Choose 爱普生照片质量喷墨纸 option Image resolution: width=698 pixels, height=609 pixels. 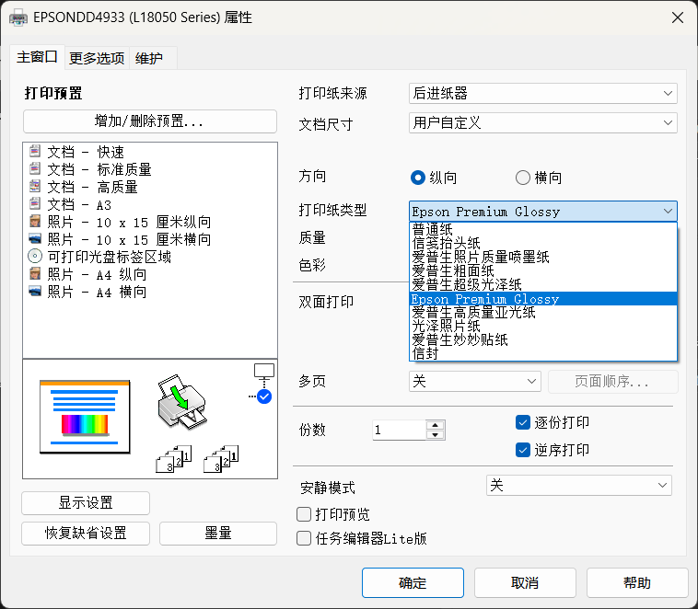543,258
